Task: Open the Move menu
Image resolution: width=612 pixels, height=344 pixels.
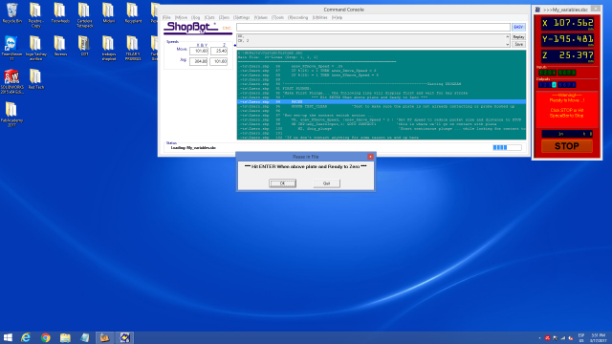Action: [x=181, y=17]
